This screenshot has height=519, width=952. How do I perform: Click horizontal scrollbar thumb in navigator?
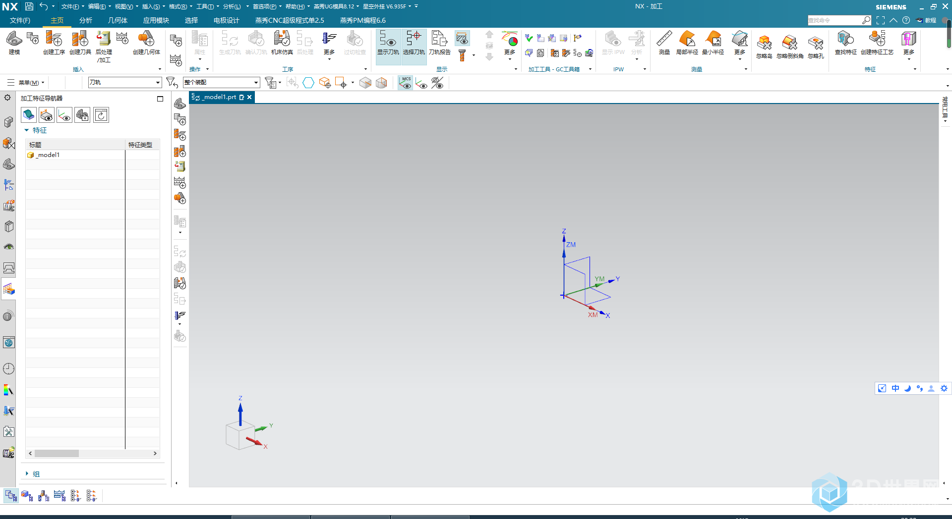57,454
